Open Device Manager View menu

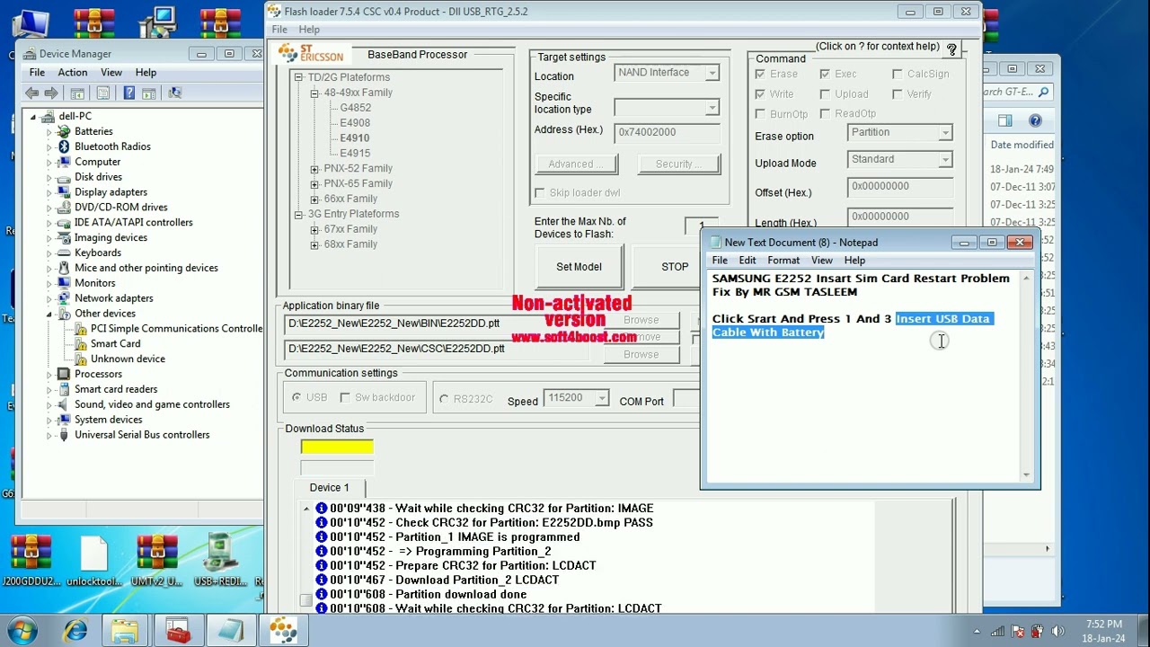111,73
